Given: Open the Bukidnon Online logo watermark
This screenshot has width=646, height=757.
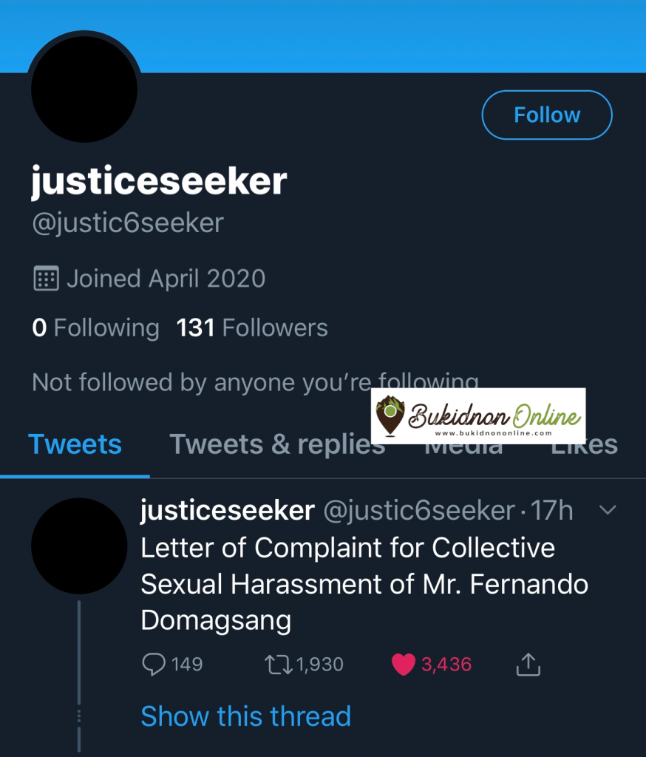Looking at the screenshot, I should coord(477,415).
